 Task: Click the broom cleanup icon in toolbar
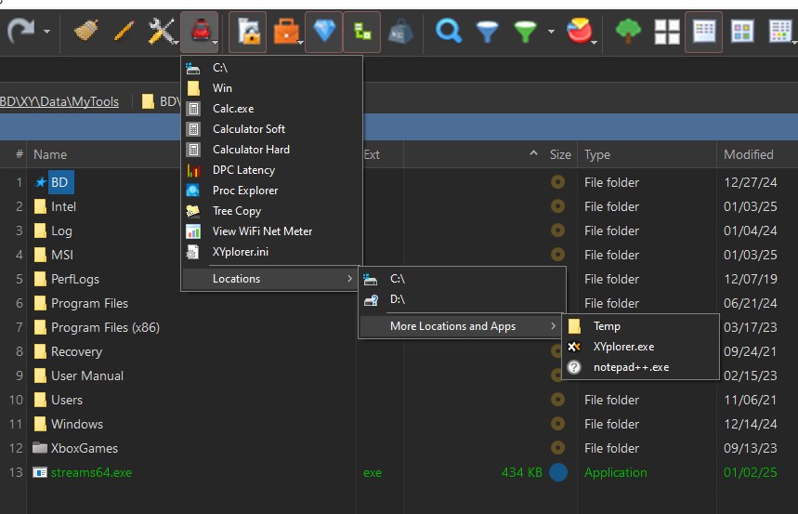coord(86,33)
